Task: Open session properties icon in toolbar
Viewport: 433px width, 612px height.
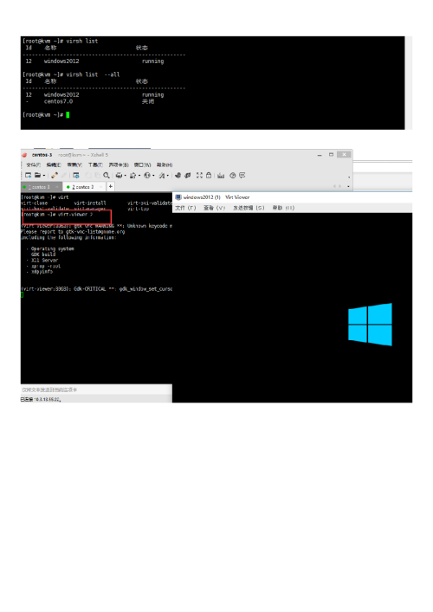Action: click(x=76, y=175)
